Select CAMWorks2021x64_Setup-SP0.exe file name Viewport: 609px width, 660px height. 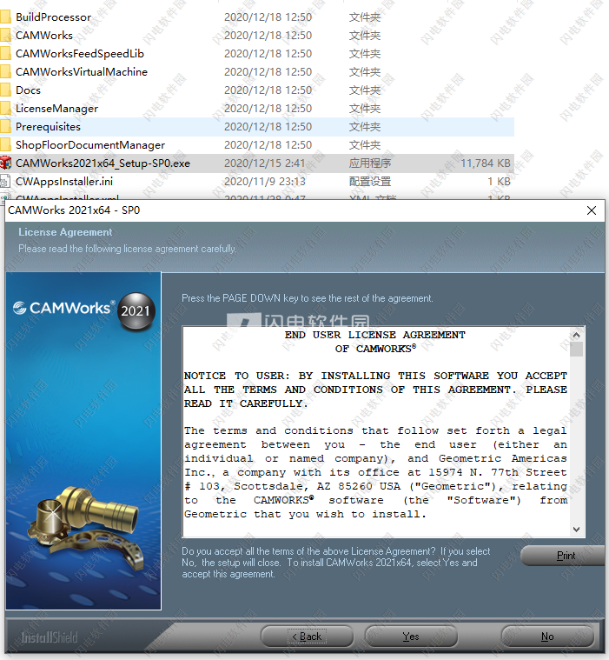tap(103, 163)
